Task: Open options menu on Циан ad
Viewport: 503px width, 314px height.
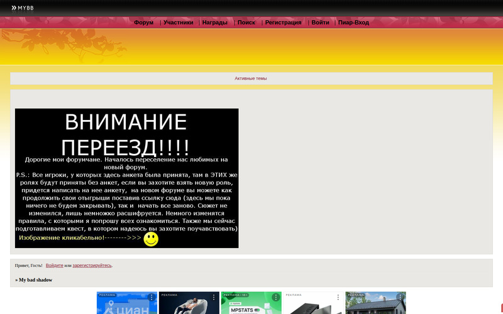Action: [152, 297]
